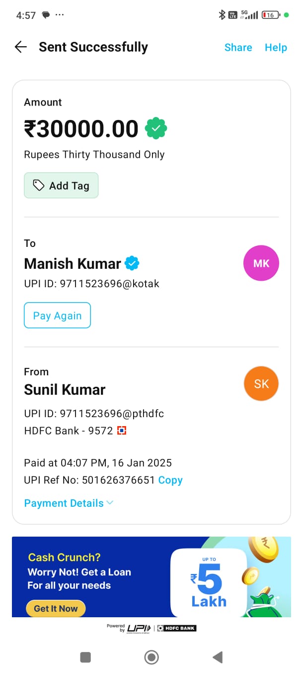Tap the HDFC Bank logo icon
This screenshot has width=303, height=675.
pos(122,431)
